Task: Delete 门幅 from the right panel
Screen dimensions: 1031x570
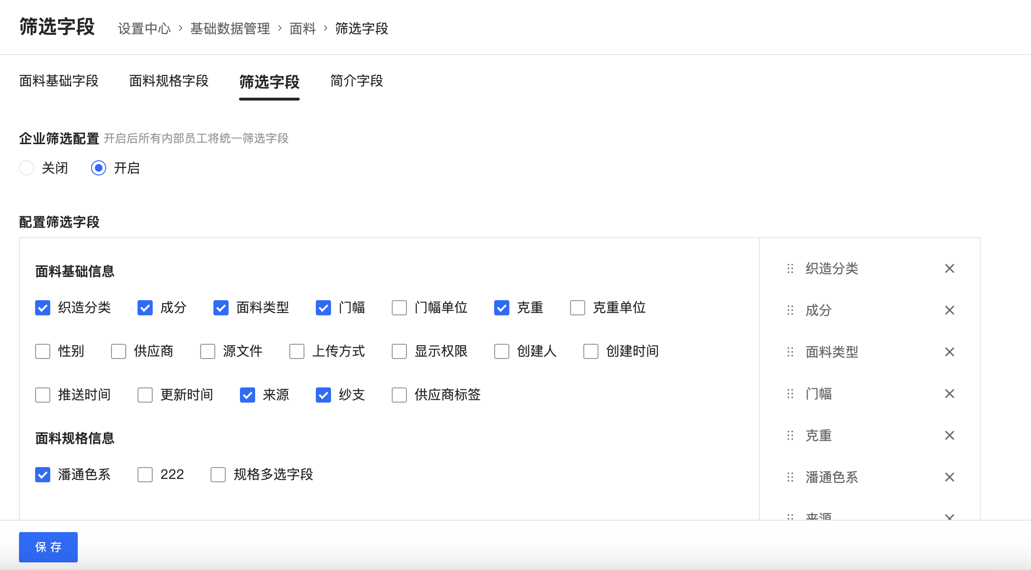Action: click(x=949, y=394)
